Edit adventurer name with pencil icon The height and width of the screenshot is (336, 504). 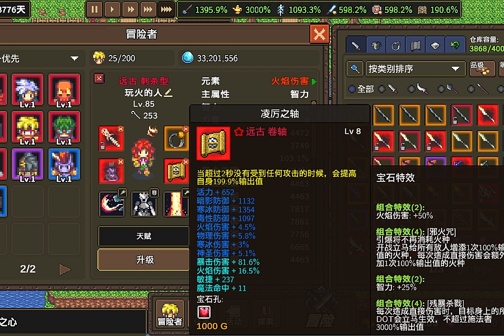(169, 93)
